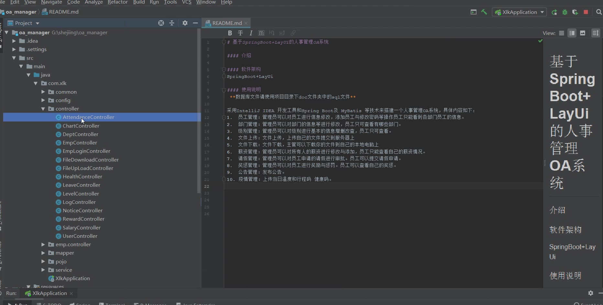Click oa_manager breadcrumb in navigation bar
This screenshot has width=603, height=305.
[x=21, y=12]
